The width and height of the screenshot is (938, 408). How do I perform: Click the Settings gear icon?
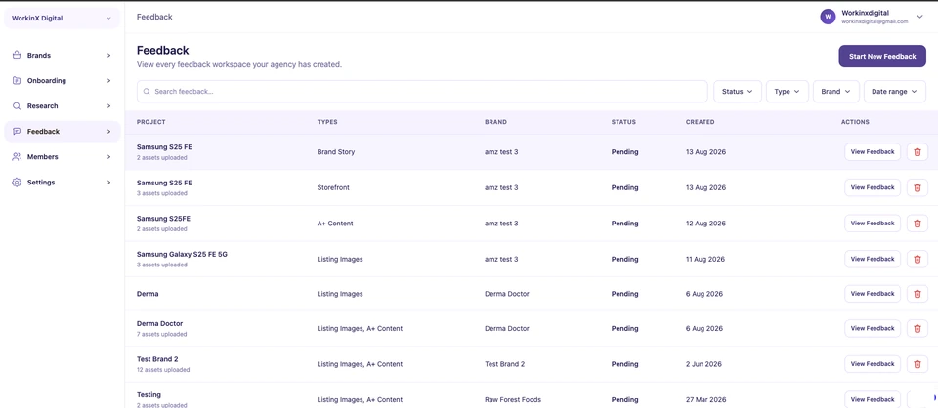point(17,183)
